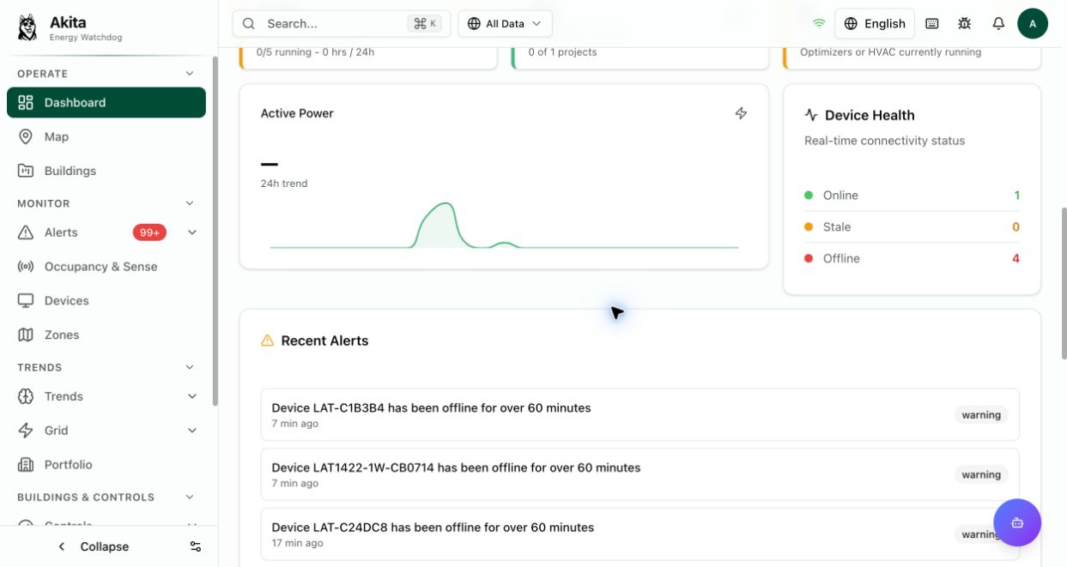Click warning tag on LAT1422-1W-CB0714 alert
Image resolution: width=1067 pixels, height=567 pixels.
[x=981, y=474]
